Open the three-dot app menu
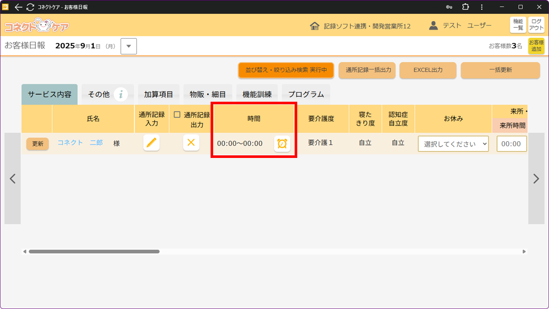The image size is (549, 309). (x=482, y=7)
